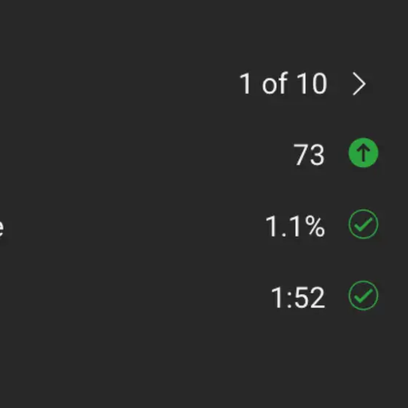
Task: Click the outlined check icon in the lowest row
Action: coord(364,295)
